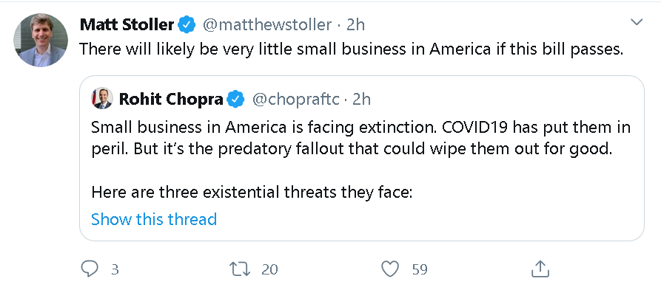Open the share tweet icon

(540, 269)
